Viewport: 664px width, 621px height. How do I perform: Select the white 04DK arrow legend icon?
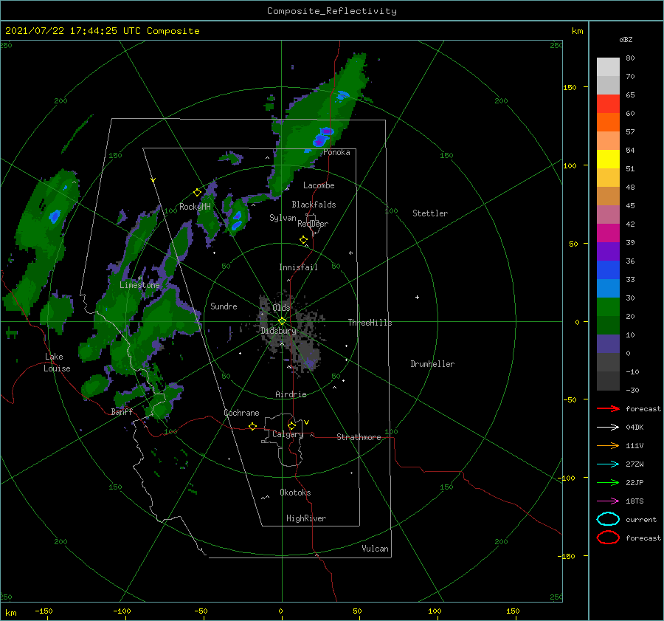pos(608,428)
